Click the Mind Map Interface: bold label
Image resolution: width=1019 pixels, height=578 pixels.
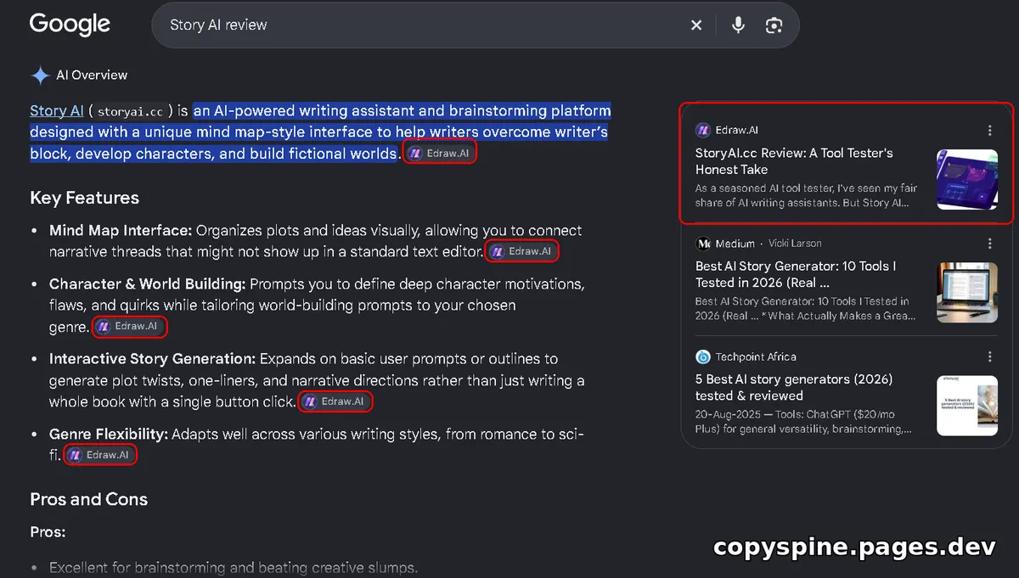tap(121, 231)
